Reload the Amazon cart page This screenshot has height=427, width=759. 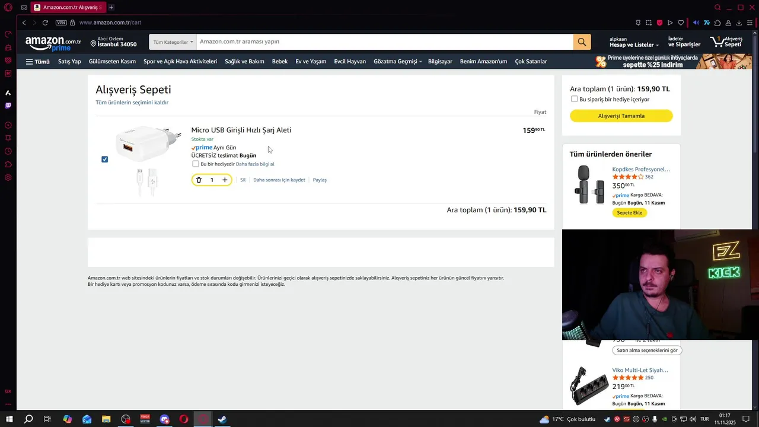tap(45, 23)
